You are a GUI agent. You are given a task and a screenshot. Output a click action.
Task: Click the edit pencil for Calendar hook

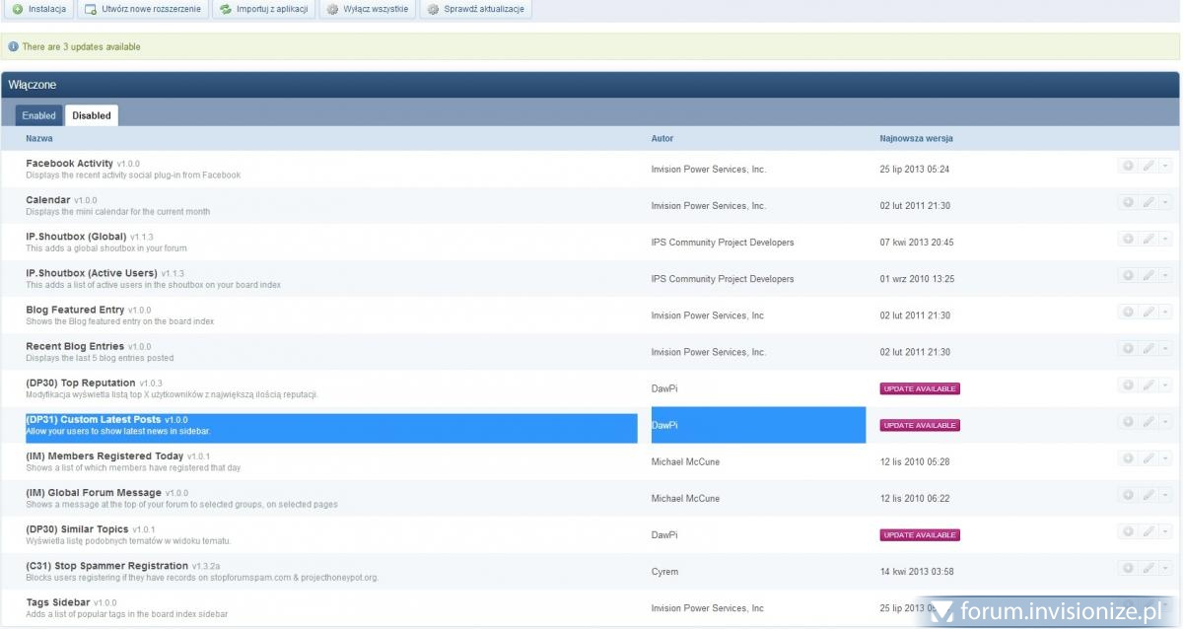click(1147, 202)
